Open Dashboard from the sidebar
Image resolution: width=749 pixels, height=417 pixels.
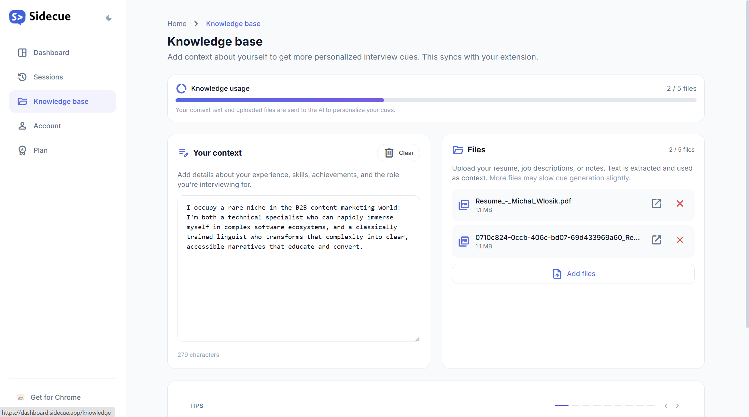click(51, 53)
